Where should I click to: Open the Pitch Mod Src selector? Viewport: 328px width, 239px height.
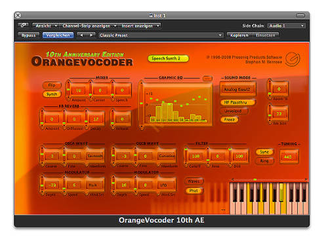(95, 185)
